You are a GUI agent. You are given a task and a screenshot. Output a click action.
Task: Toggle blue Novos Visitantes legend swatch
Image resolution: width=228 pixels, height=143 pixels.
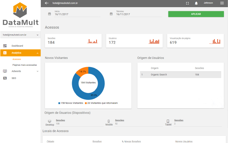pos(59,103)
